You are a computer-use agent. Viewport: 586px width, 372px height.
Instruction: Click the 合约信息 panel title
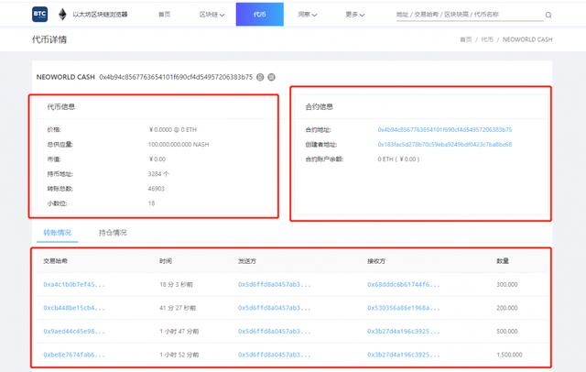click(x=319, y=107)
